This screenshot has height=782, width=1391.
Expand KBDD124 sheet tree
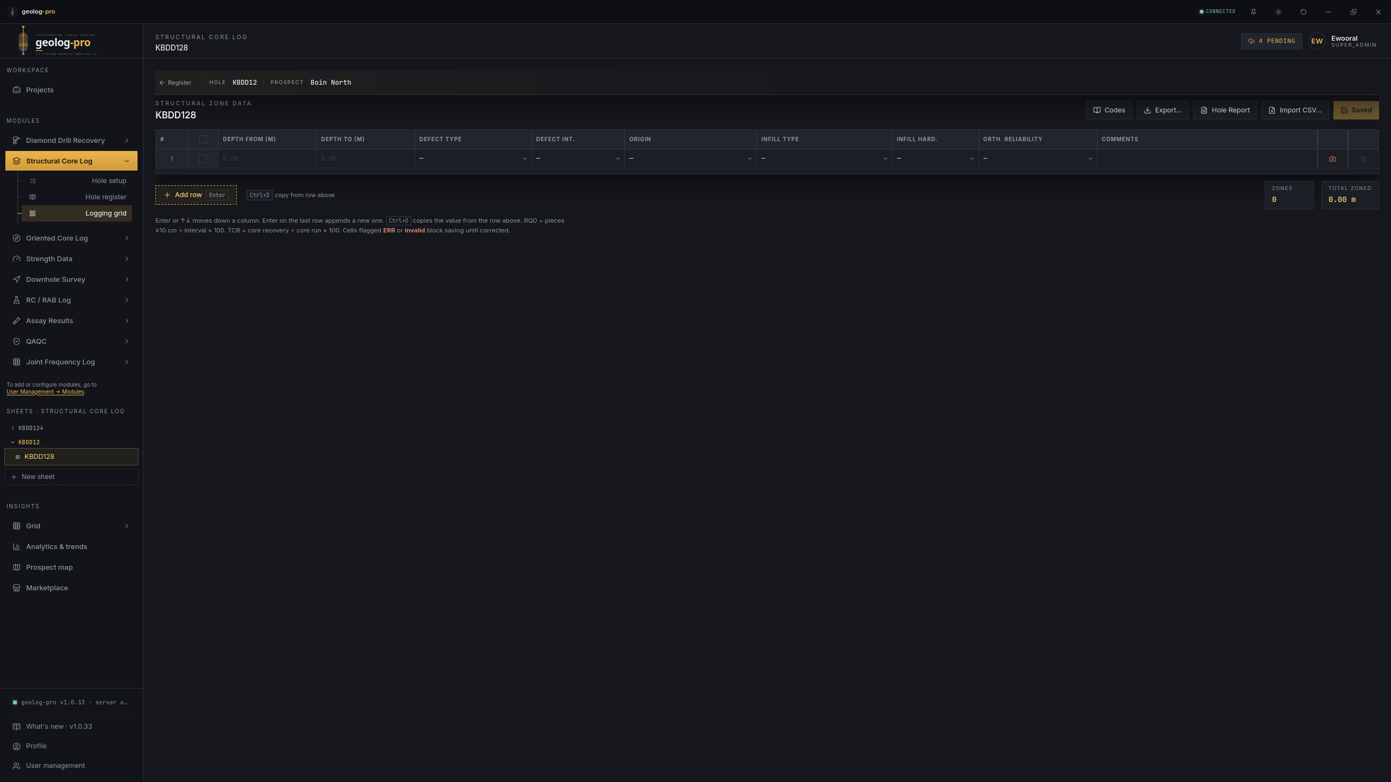[12, 428]
